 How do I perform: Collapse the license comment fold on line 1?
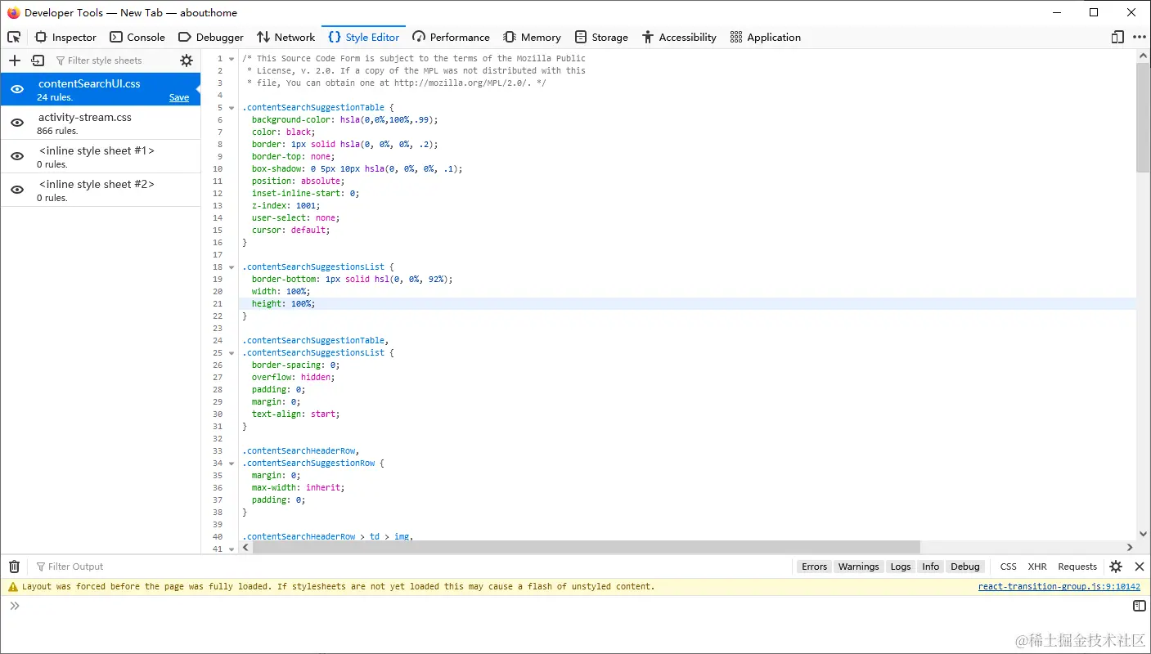[232, 59]
